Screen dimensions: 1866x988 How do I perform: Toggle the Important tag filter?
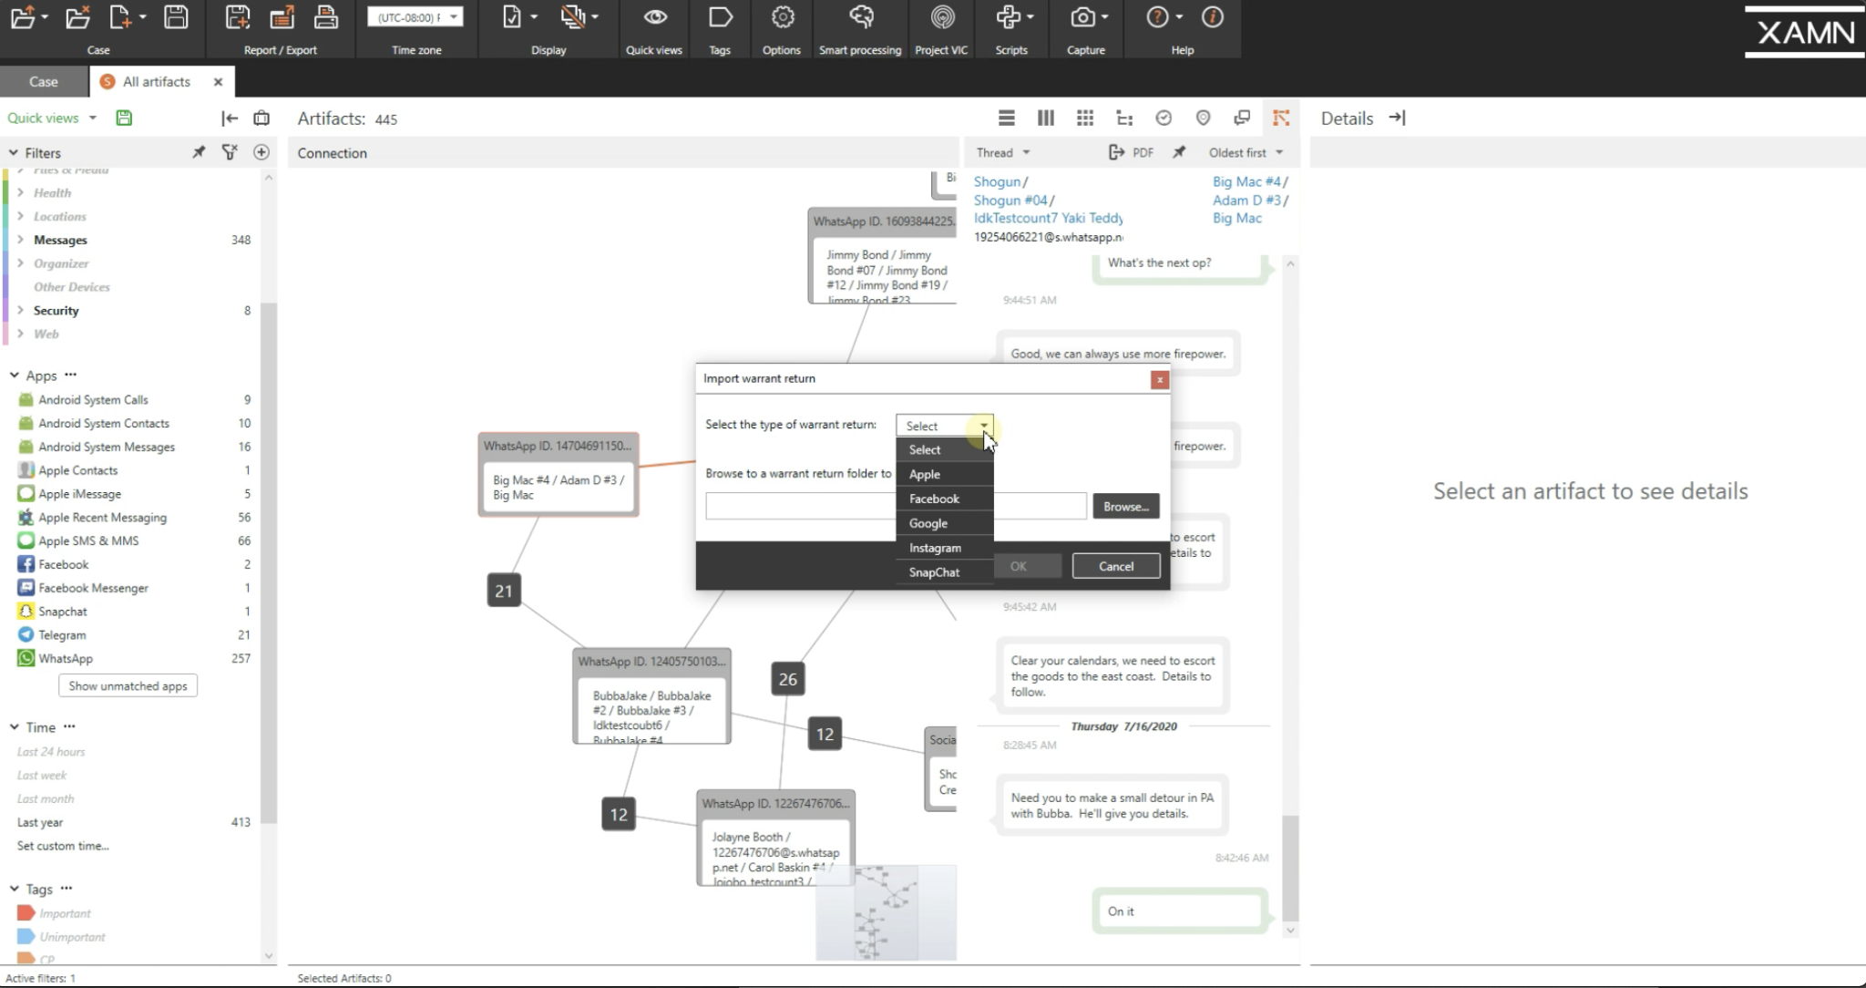pyautogui.click(x=65, y=913)
